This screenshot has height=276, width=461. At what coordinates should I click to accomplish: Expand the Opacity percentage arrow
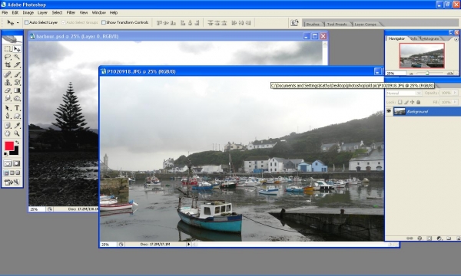pyautogui.click(x=455, y=93)
